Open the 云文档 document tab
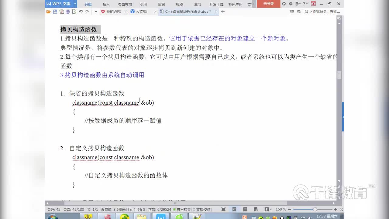389x219 pixels. (x=142, y=11)
